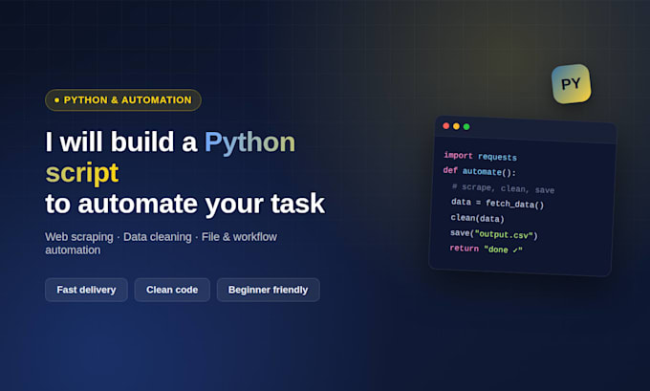The image size is (650, 391).
Task: Click the Beginner friendly tag
Action: (x=269, y=290)
